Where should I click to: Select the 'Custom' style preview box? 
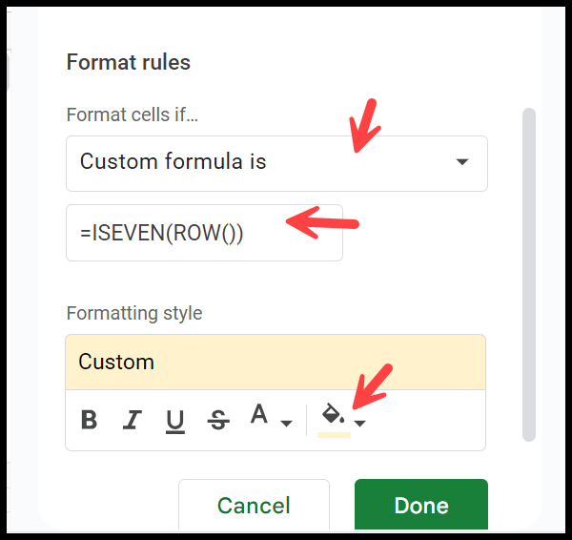pyautogui.click(x=276, y=363)
